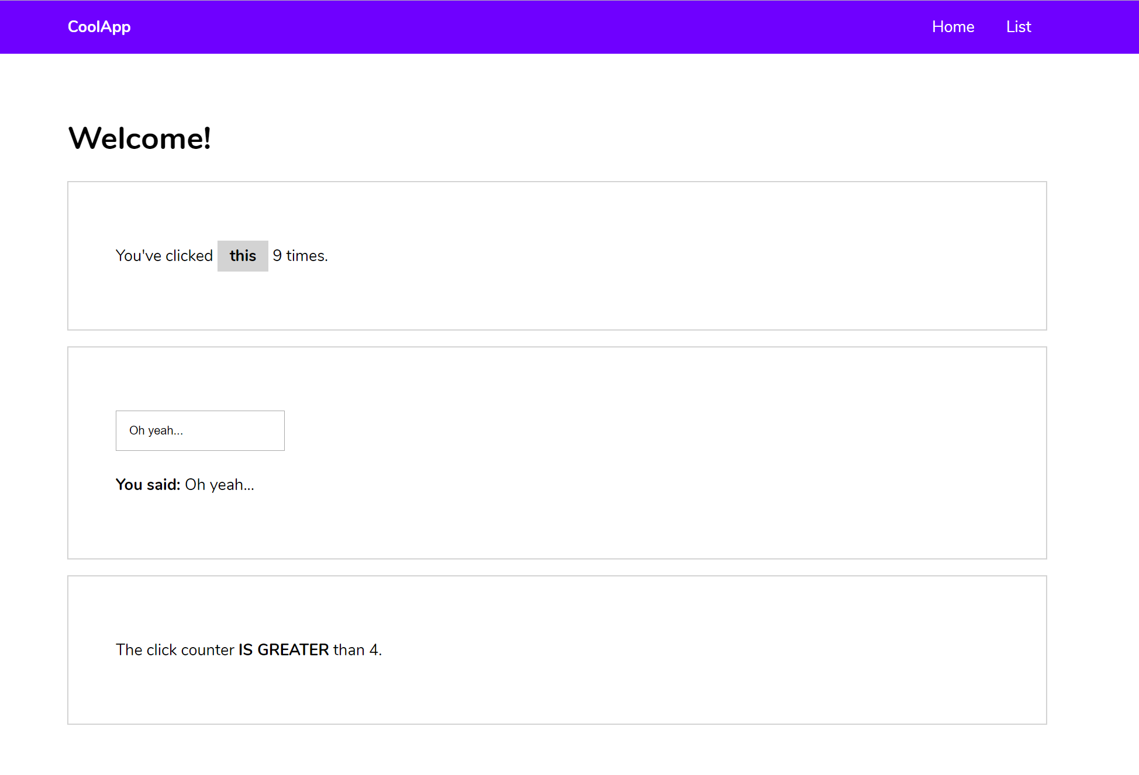
Task: Focus the "Oh yeah..." text input
Action: pyautogui.click(x=200, y=430)
